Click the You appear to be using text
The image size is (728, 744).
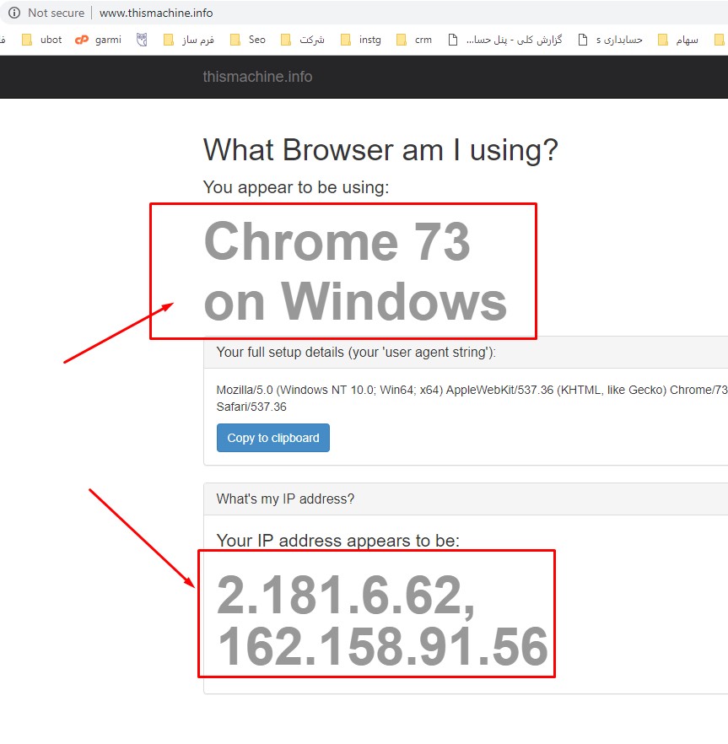pos(295,187)
